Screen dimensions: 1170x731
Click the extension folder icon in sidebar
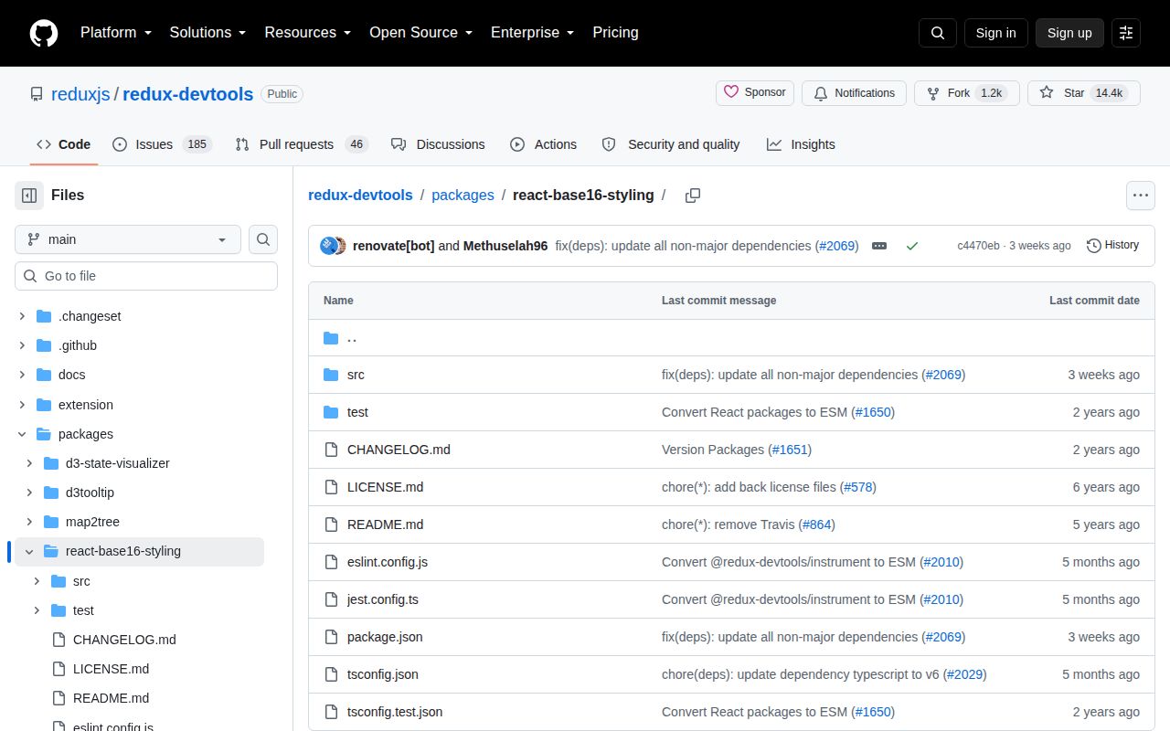(x=44, y=405)
